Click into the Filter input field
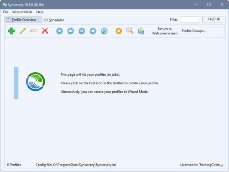229x172 pixels. [x=189, y=19]
